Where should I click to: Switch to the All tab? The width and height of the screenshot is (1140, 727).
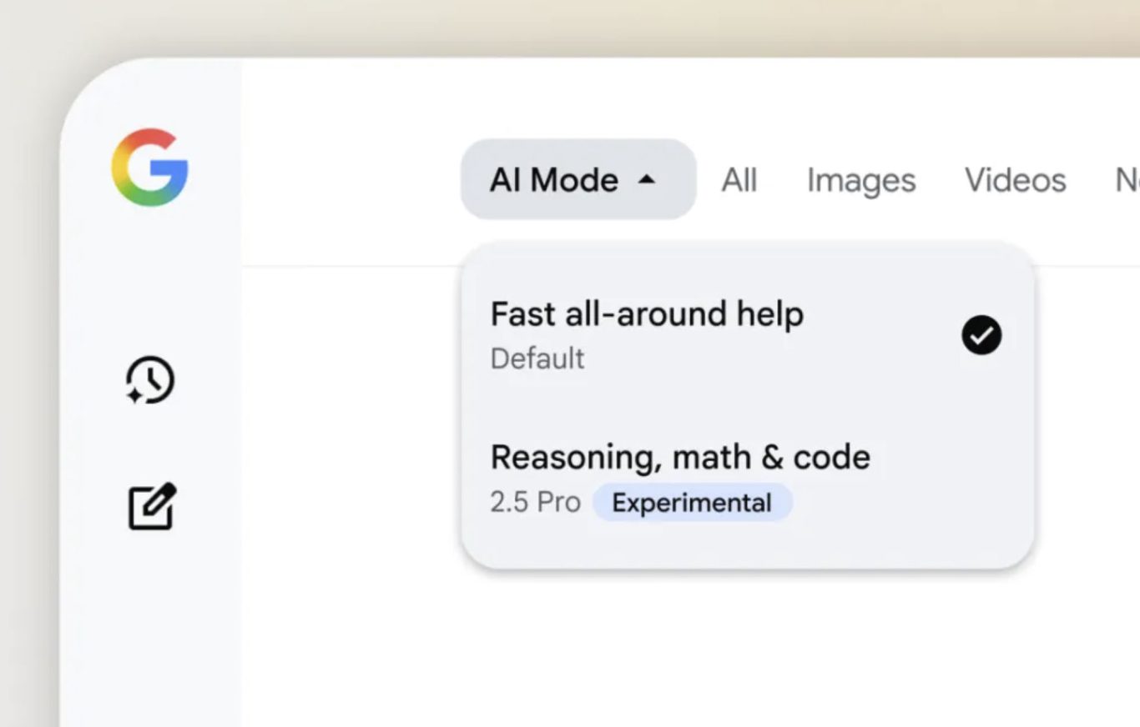[739, 180]
